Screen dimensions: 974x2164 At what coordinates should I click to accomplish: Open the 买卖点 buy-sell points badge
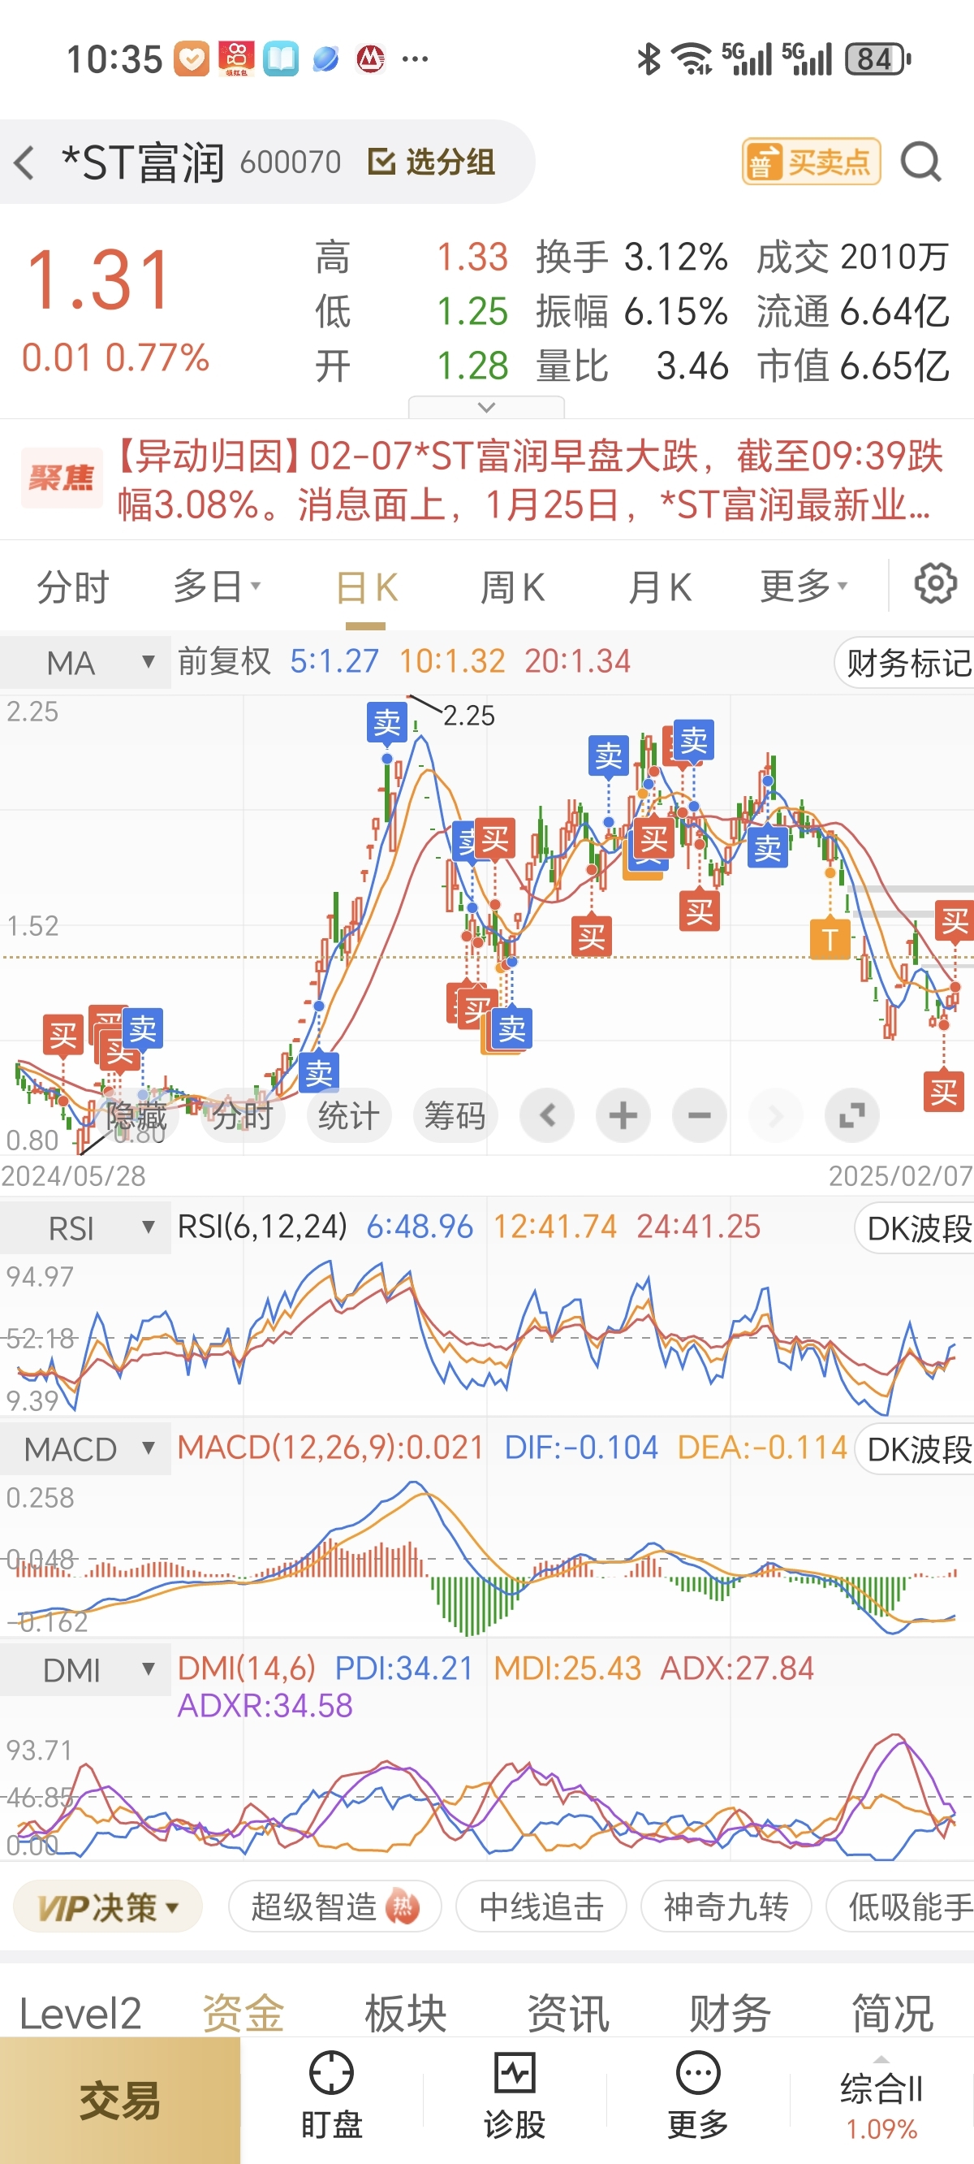[x=811, y=162]
